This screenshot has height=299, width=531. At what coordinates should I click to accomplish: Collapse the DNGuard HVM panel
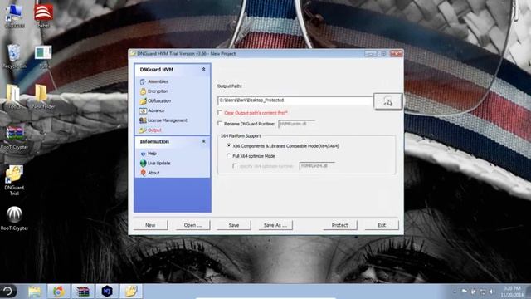pyautogui.click(x=203, y=69)
